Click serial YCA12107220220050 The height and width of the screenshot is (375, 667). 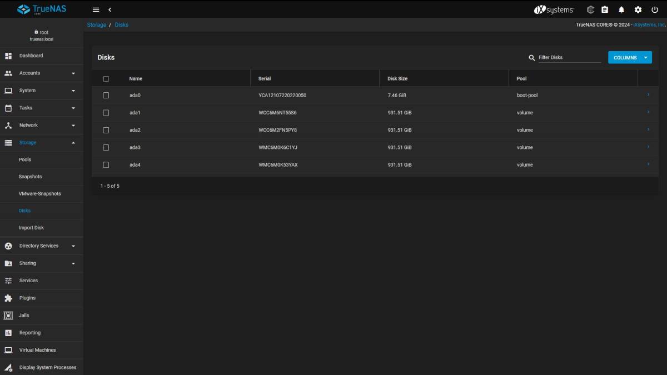pos(282,96)
